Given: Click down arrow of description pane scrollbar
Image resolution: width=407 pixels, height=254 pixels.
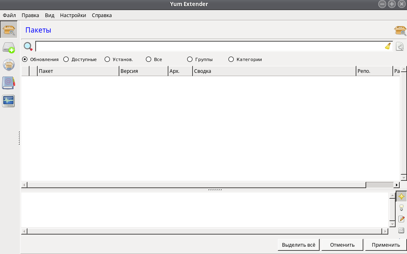Looking at the screenshot, I should point(392,224).
